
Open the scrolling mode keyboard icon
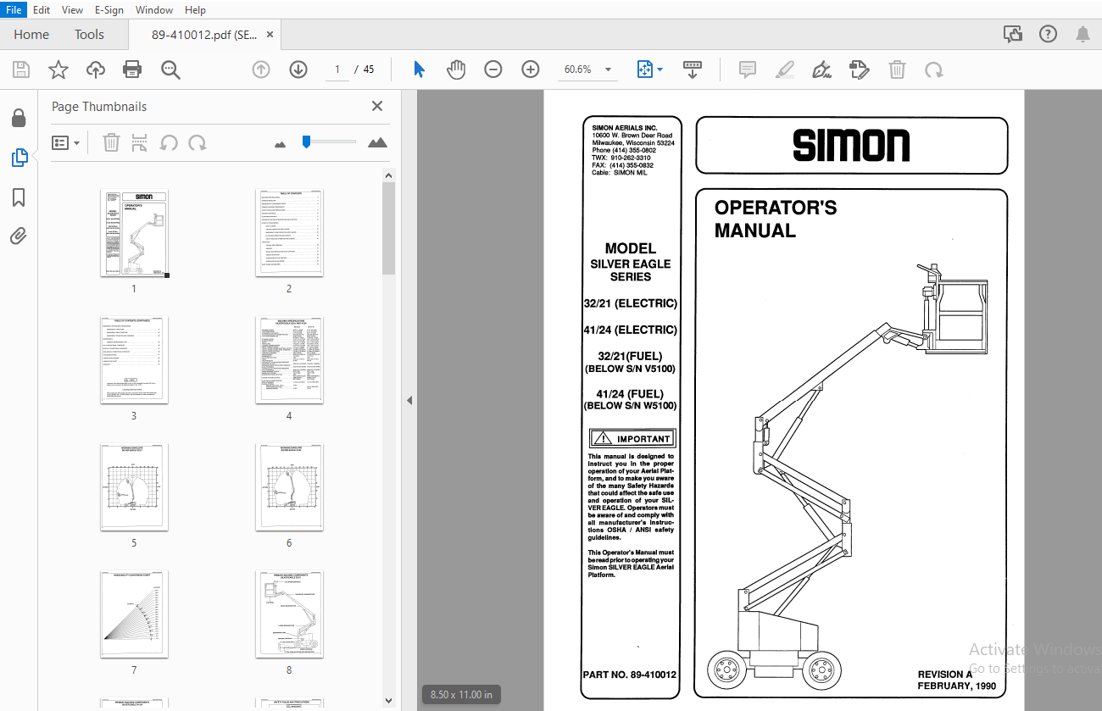pyautogui.click(x=693, y=69)
